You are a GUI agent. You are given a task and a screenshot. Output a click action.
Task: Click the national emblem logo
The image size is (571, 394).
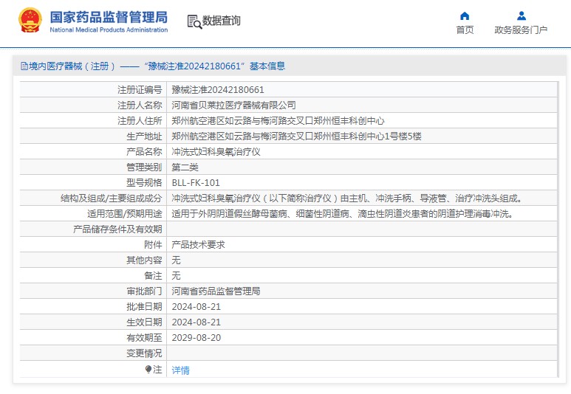[30, 21]
